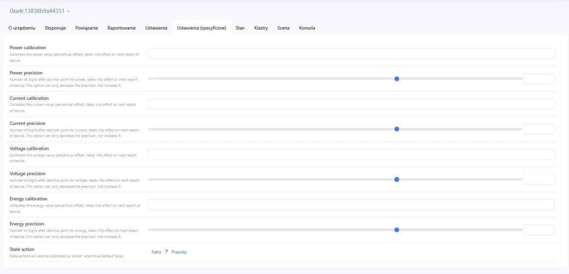Open the Klastry tab
The height and width of the screenshot is (274, 569).
coord(261,28)
